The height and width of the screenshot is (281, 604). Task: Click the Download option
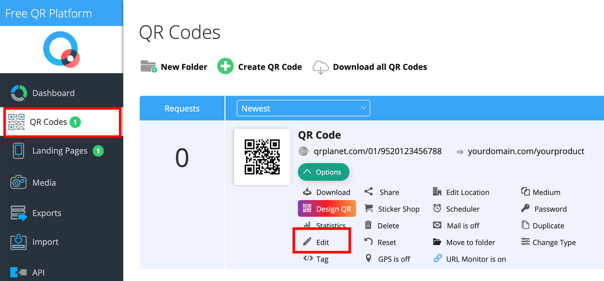pyautogui.click(x=333, y=192)
